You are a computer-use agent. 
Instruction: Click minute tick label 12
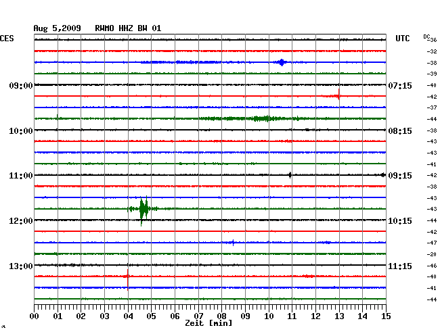(x=315, y=316)
